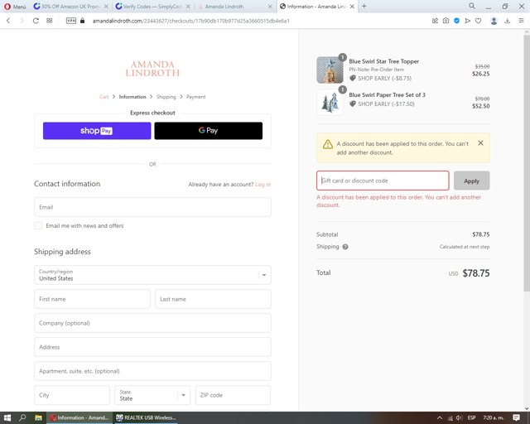Select the Information breadcrumb step
Image resolution: width=530 pixels, height=424 pixels.
tap(132, 97)
